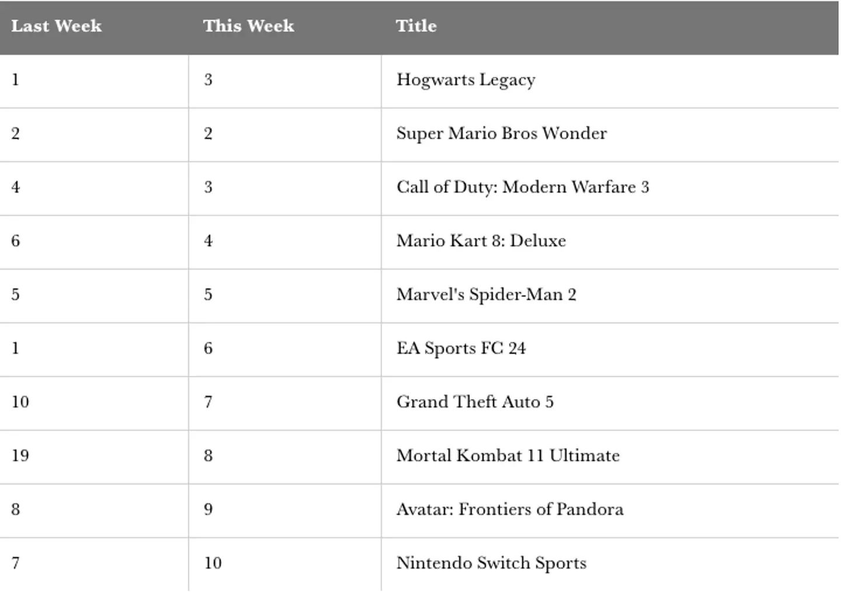Click This Week rank 10 cell

tap(213, 563)
